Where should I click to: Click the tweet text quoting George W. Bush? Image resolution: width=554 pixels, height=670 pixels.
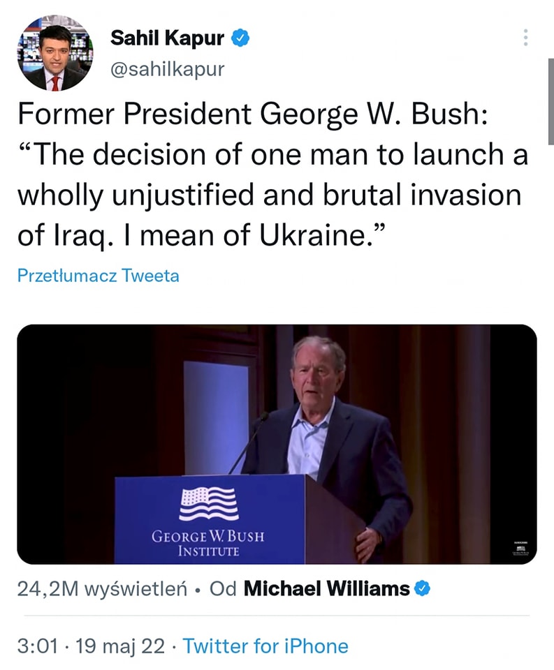(x=272, y=173)
